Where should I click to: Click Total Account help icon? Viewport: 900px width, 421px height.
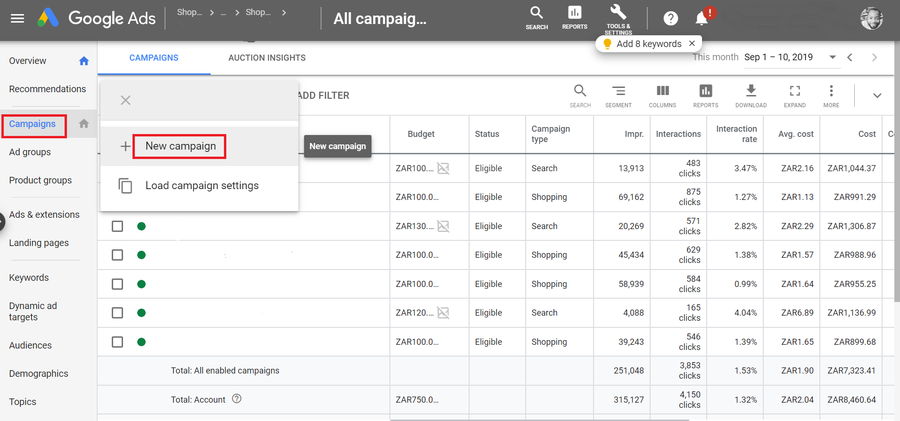237,399
